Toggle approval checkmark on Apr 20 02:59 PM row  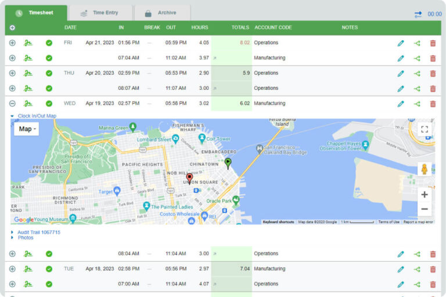(49, 73)
